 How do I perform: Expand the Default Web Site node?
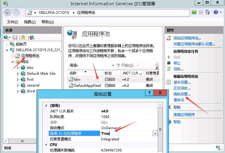18,74
